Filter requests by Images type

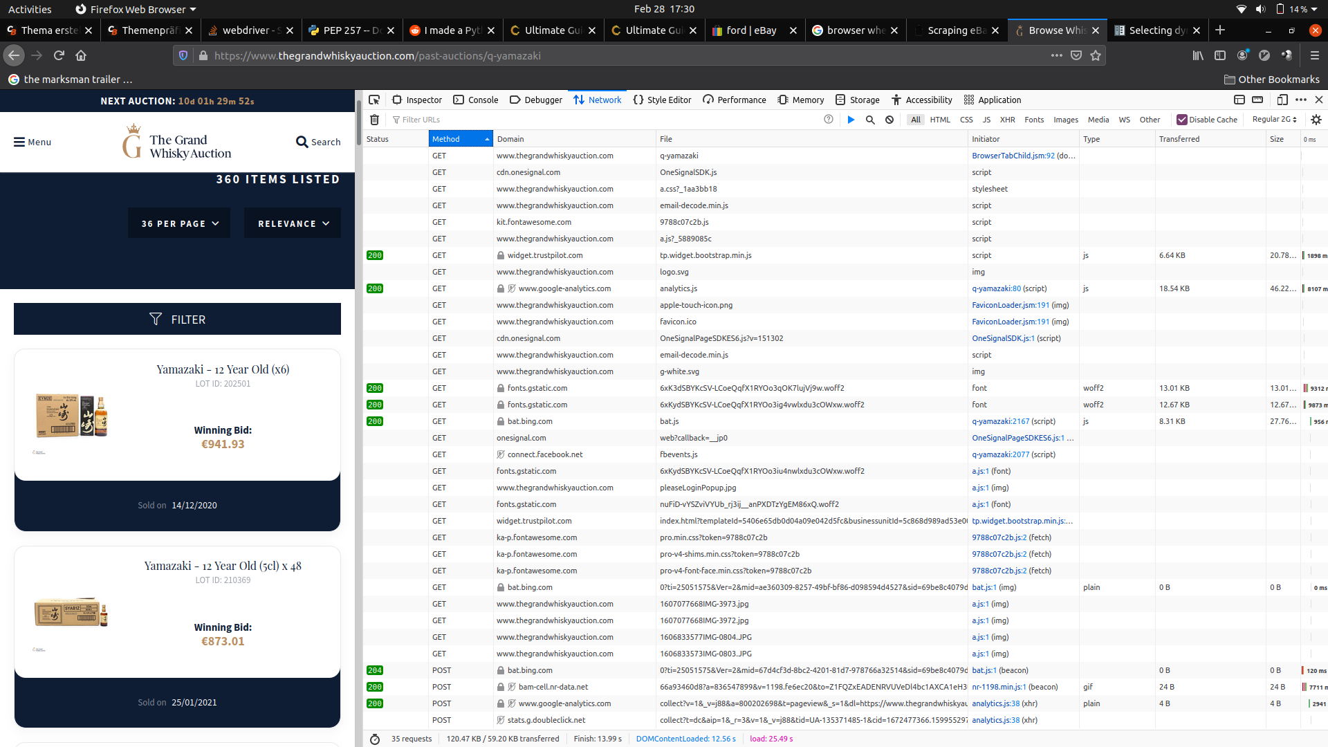coord(1065,120)
